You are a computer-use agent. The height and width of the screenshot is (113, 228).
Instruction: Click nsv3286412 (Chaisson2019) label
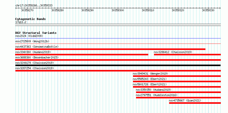tap(173, 52)
